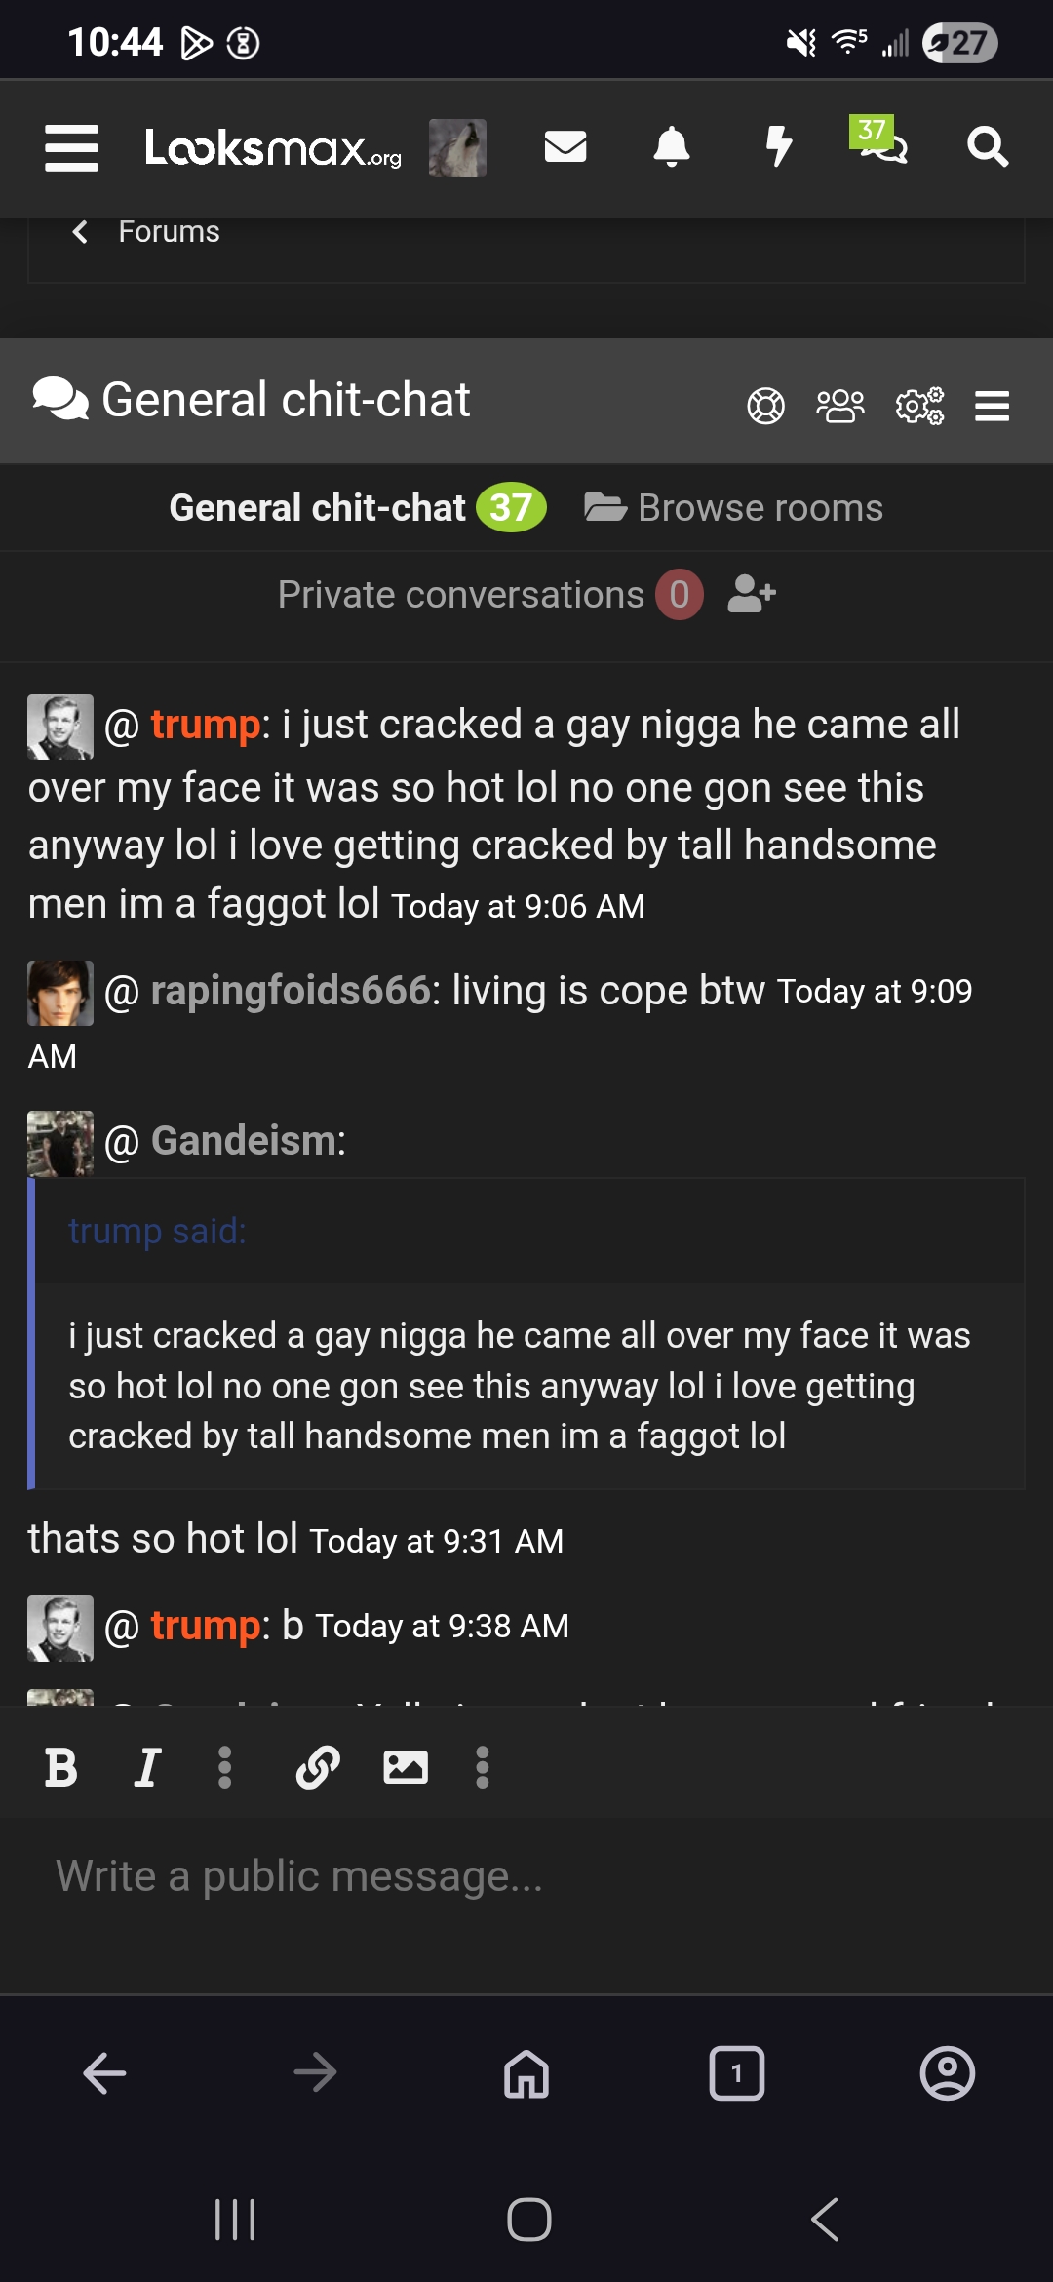Insert an image in the message
Viewport: 1053px width, 2282px height.
click(x=406, y=1767)
